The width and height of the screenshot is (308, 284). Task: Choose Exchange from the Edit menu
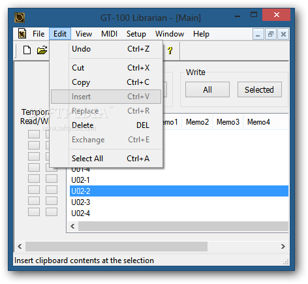[x=106, y=140]
